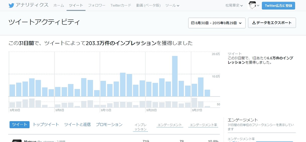Click the インプレッション column header
The width and height of the screenshot is (306, 142).
tap(140, 127)
